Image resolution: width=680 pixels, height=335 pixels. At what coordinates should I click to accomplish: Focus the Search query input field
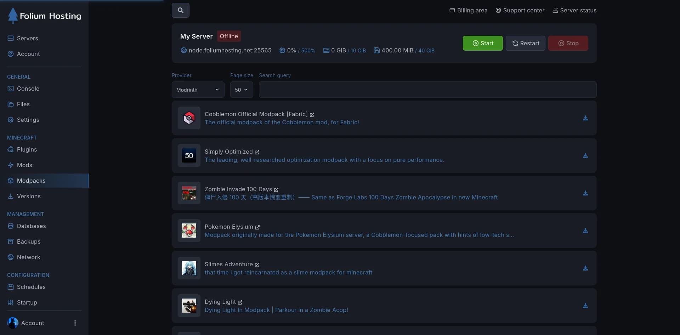[427, 90]
